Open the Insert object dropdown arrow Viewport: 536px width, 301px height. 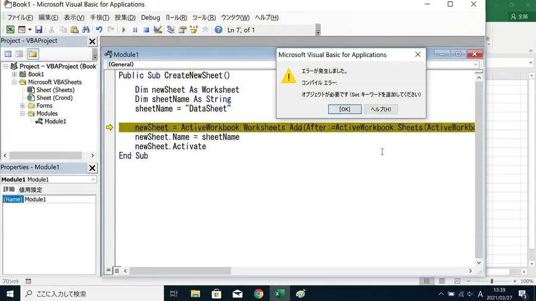tap(30, 30)
